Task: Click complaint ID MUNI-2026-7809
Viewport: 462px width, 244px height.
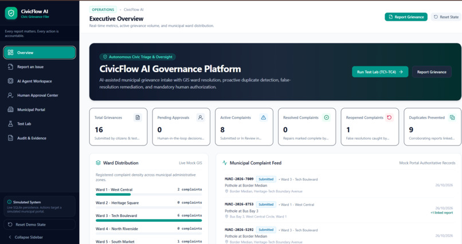Action: [x=239, y=179]
